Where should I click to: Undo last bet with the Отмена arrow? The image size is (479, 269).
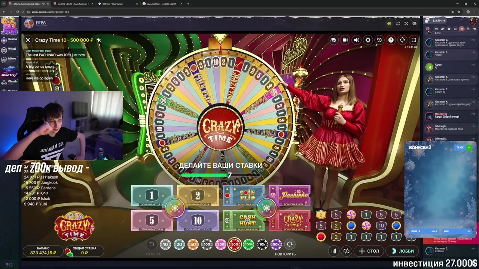152,245
